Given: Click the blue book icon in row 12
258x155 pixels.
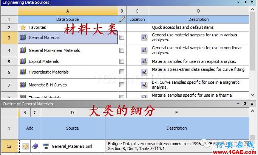Looking at the screenshot, I should (x=35, y=146).
